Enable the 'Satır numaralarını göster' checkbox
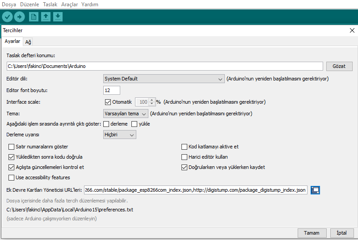The height and width of the screenshot is (240, 358). [12, 147]
